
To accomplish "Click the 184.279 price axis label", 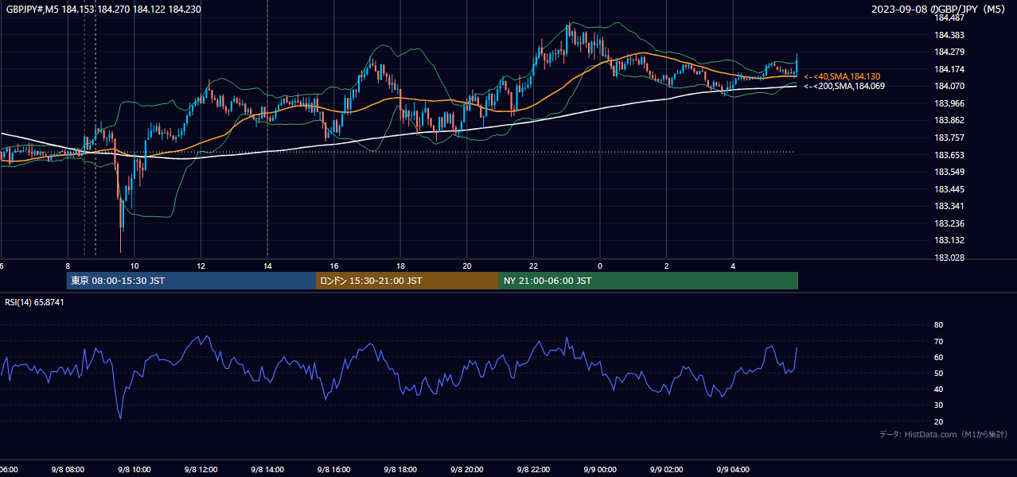I will pos(949,52).
